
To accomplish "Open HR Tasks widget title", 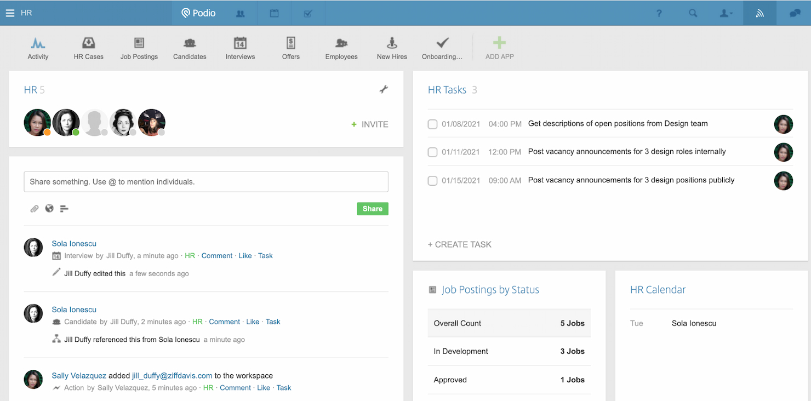I will point(447,90).
